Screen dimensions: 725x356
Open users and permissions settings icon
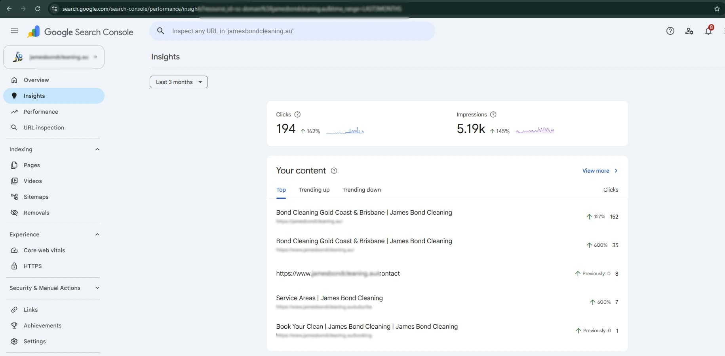(689, 31)
